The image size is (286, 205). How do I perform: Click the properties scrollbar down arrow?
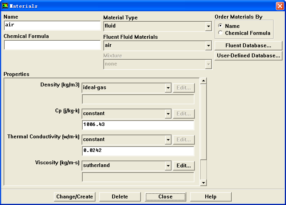203,183
